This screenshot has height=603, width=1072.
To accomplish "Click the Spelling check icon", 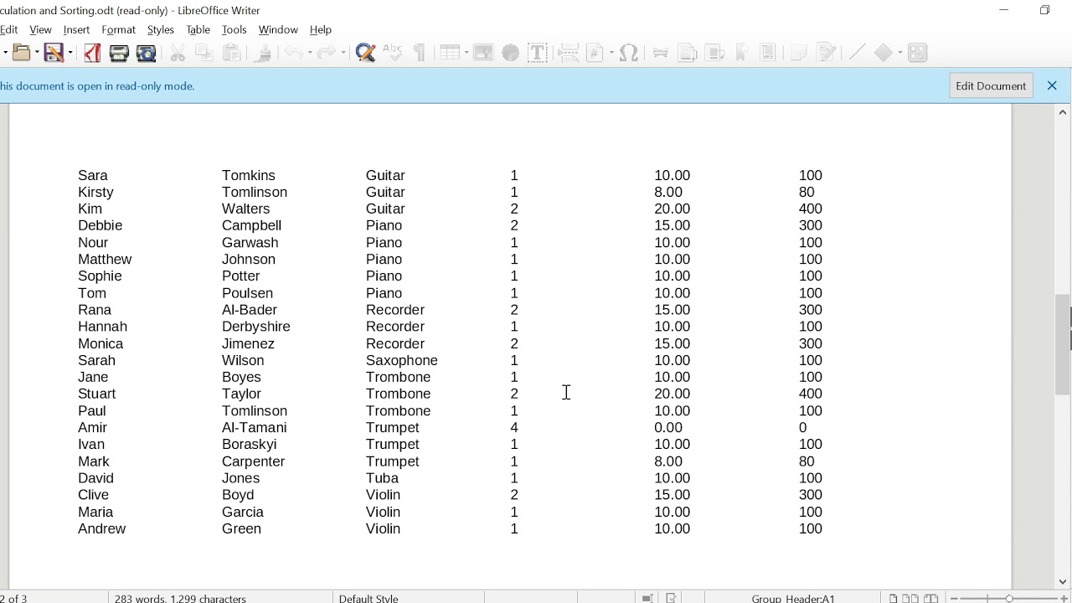I will (x=392, y=53).
